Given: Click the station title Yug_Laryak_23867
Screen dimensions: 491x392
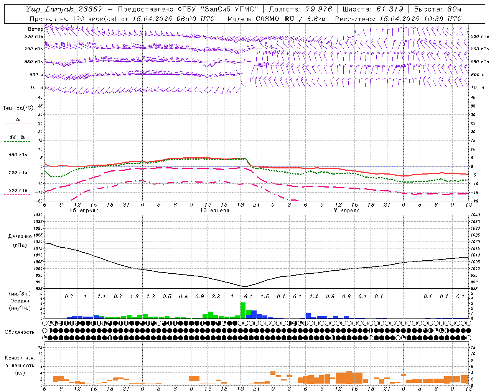Looking at the screenshot, I should point(64,9).
